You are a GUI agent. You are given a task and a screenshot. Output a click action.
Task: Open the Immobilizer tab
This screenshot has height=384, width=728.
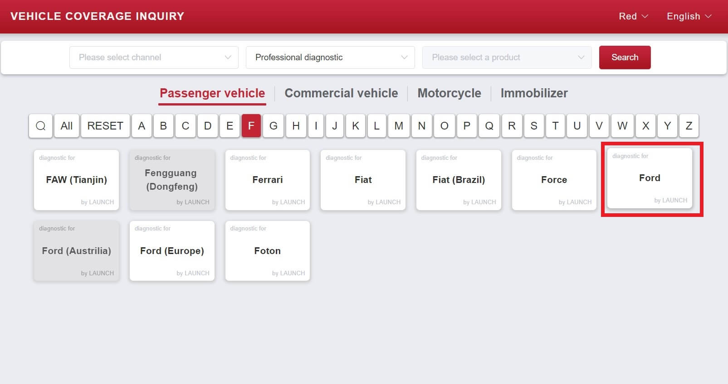tap(534, 93)
